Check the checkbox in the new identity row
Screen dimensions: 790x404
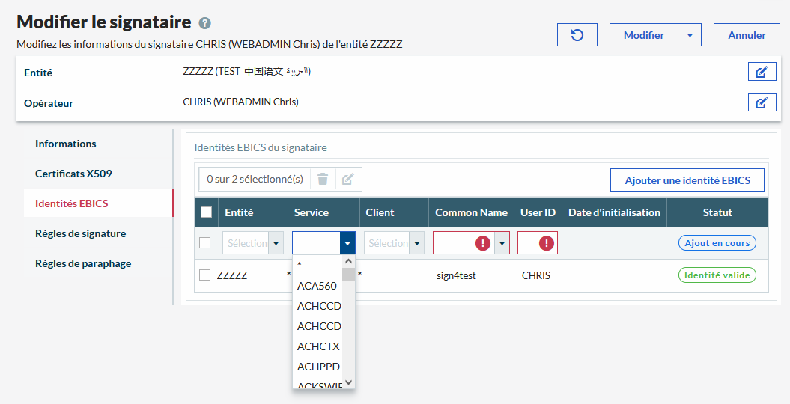(x=205, y=243)
